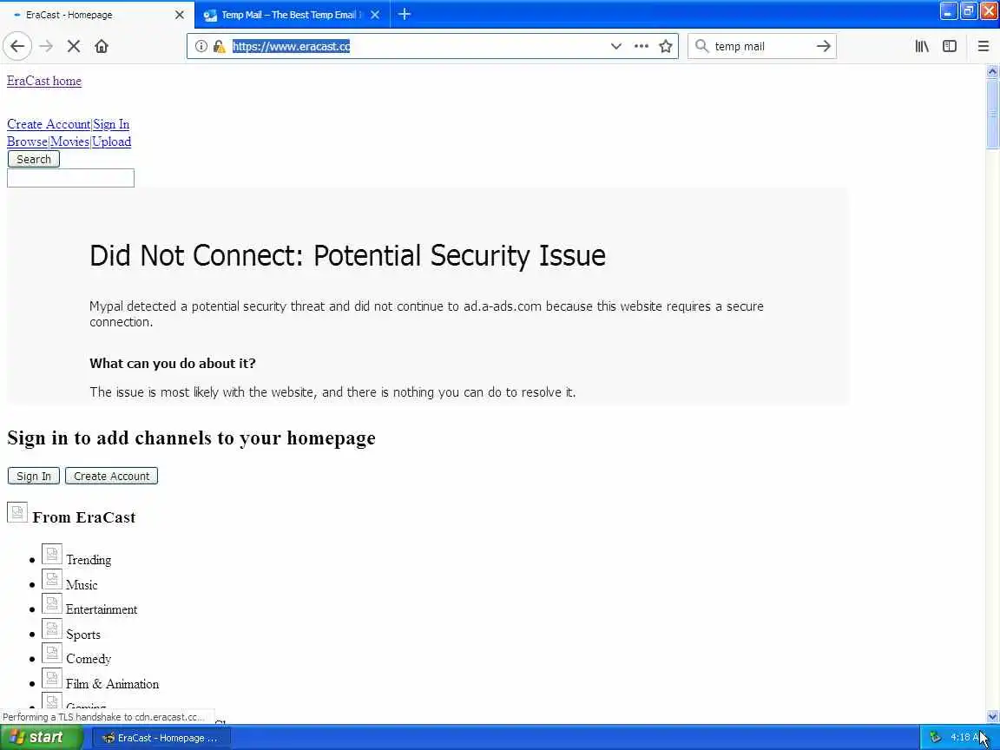Viewport: 1000px width, 750px height.
Task: Click the insecure connection padlock icon
Action: pos(219,46)
